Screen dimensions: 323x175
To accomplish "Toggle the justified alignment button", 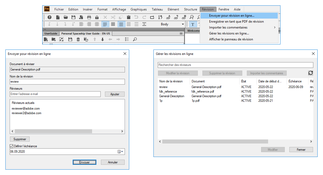I will [x=105, y=24].
